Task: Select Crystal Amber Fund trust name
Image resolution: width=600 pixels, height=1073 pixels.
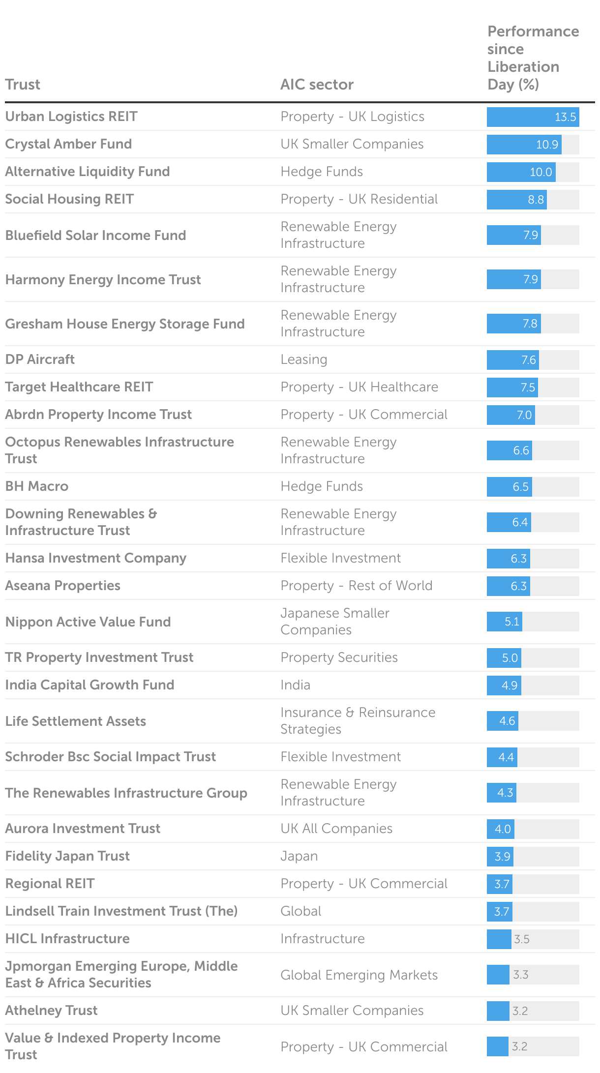Action: pyautogui.click(x=68, y=144)
